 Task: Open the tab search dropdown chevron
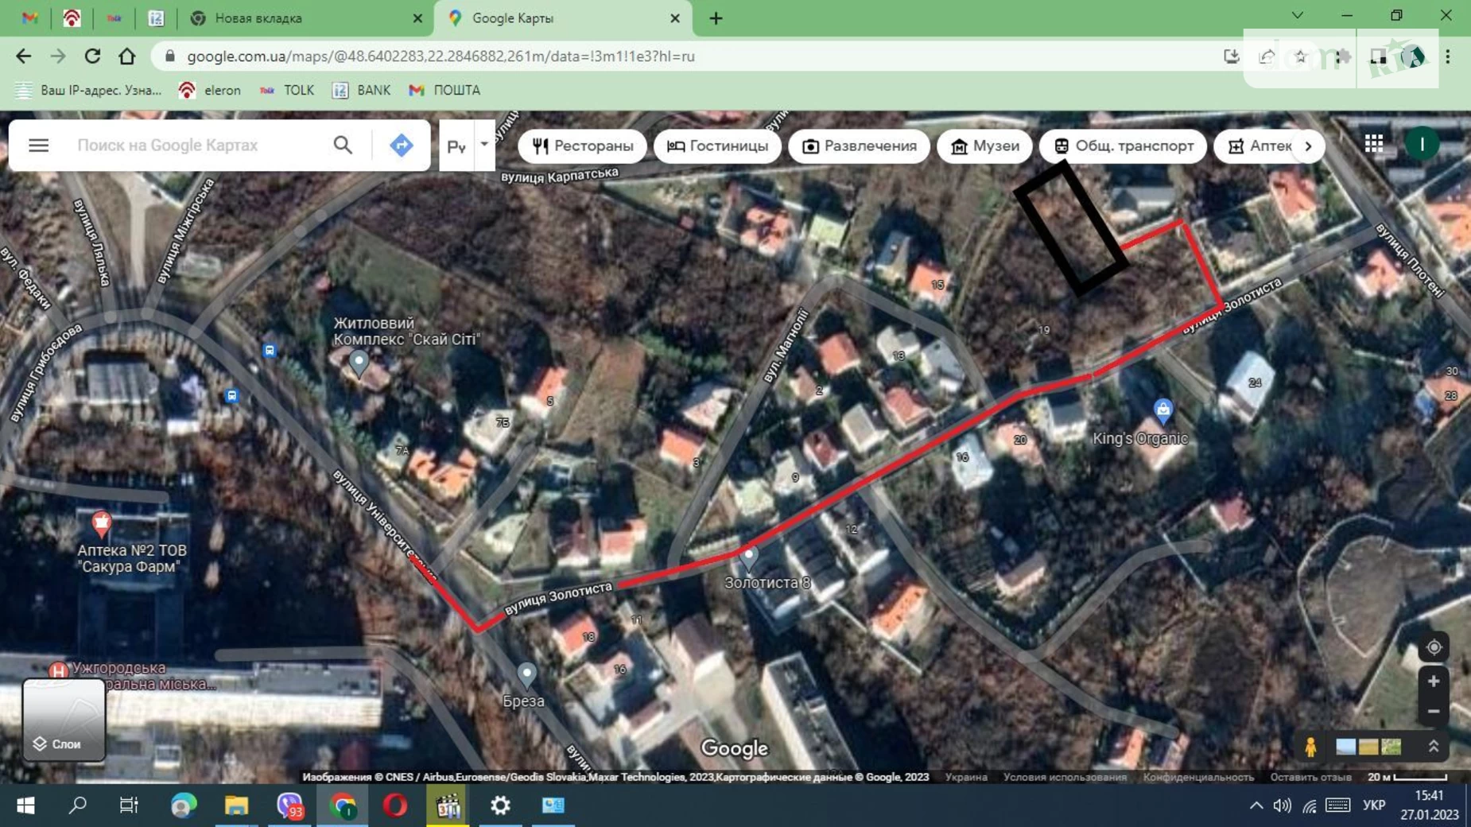[1297, 16]
